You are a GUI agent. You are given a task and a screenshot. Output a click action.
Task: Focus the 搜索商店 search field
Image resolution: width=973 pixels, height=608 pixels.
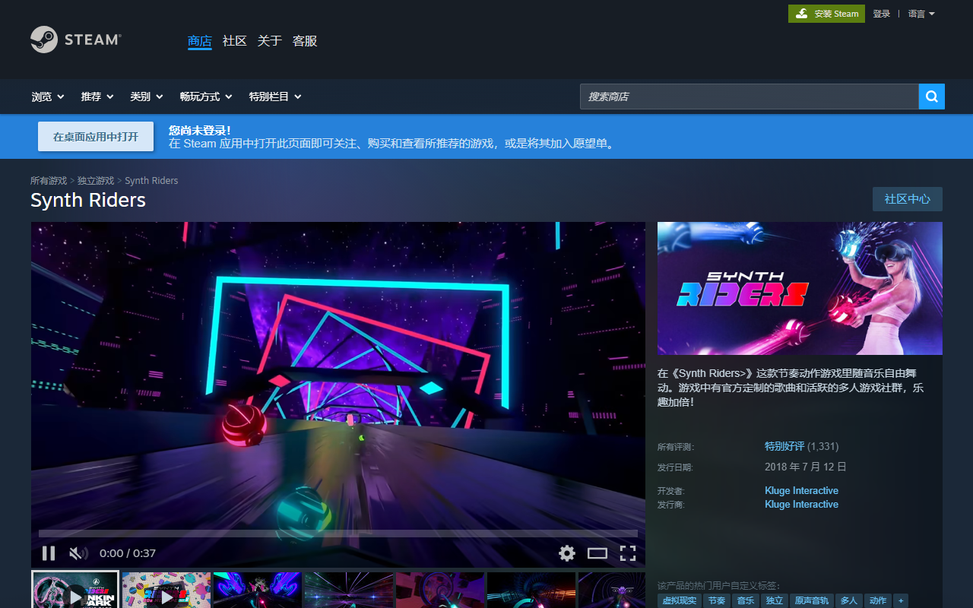click(750, 97)
